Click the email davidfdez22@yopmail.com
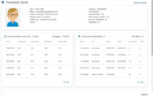Screen dimensions: 153x96 tap(47, 12)
